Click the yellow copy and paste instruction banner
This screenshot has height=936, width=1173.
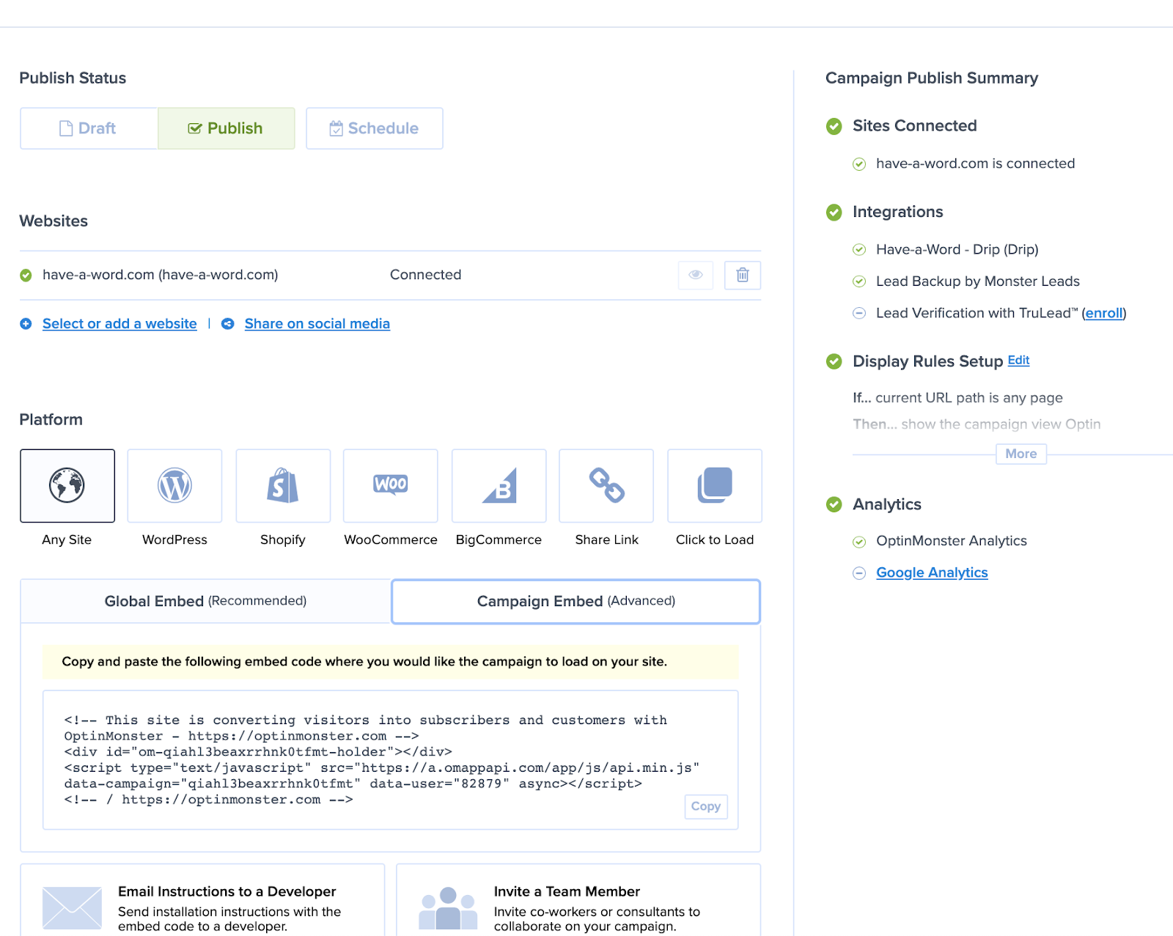[391, 662]
